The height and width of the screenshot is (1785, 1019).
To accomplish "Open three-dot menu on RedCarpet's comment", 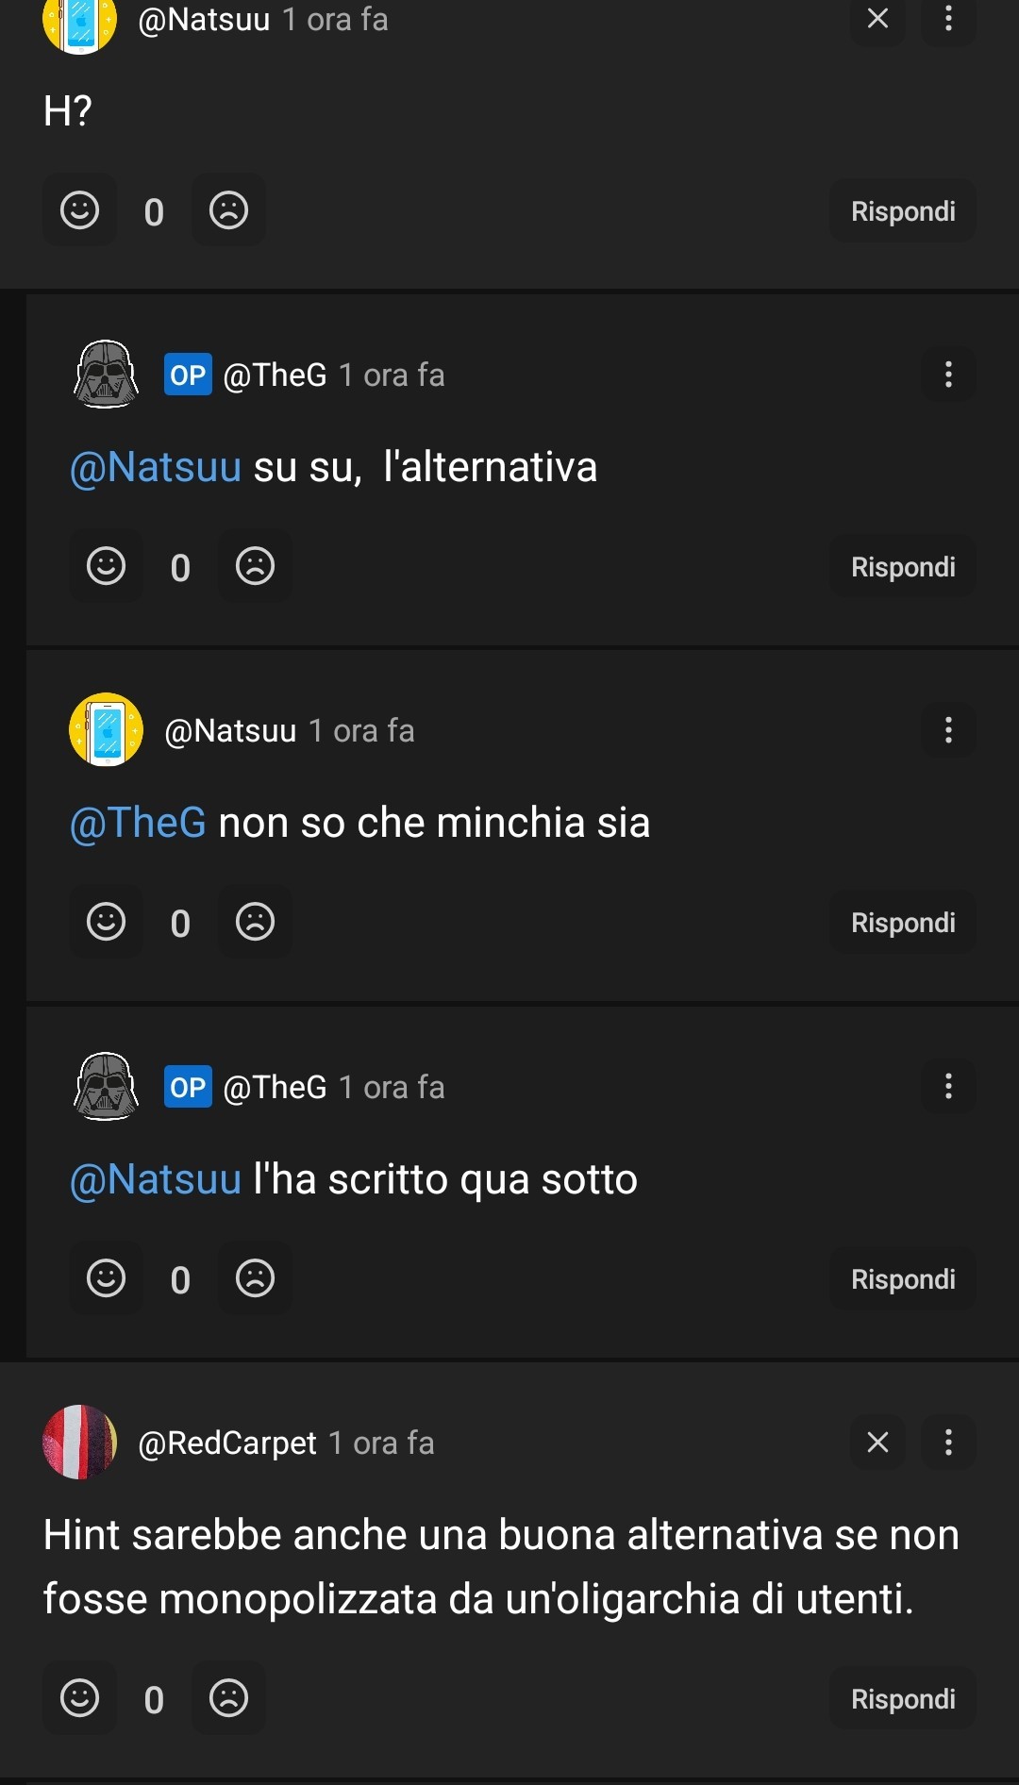I will (x=948, y=1442).
